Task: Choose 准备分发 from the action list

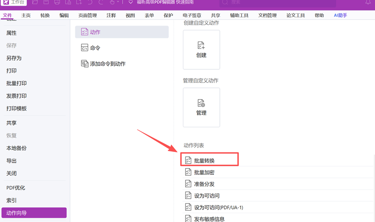Action: pos(204,184)
